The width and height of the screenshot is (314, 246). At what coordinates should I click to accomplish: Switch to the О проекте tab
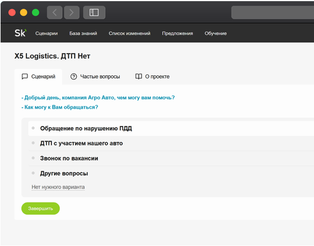click(152, 76)
